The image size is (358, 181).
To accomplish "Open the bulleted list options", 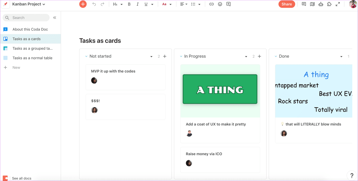I will point(193,4).
